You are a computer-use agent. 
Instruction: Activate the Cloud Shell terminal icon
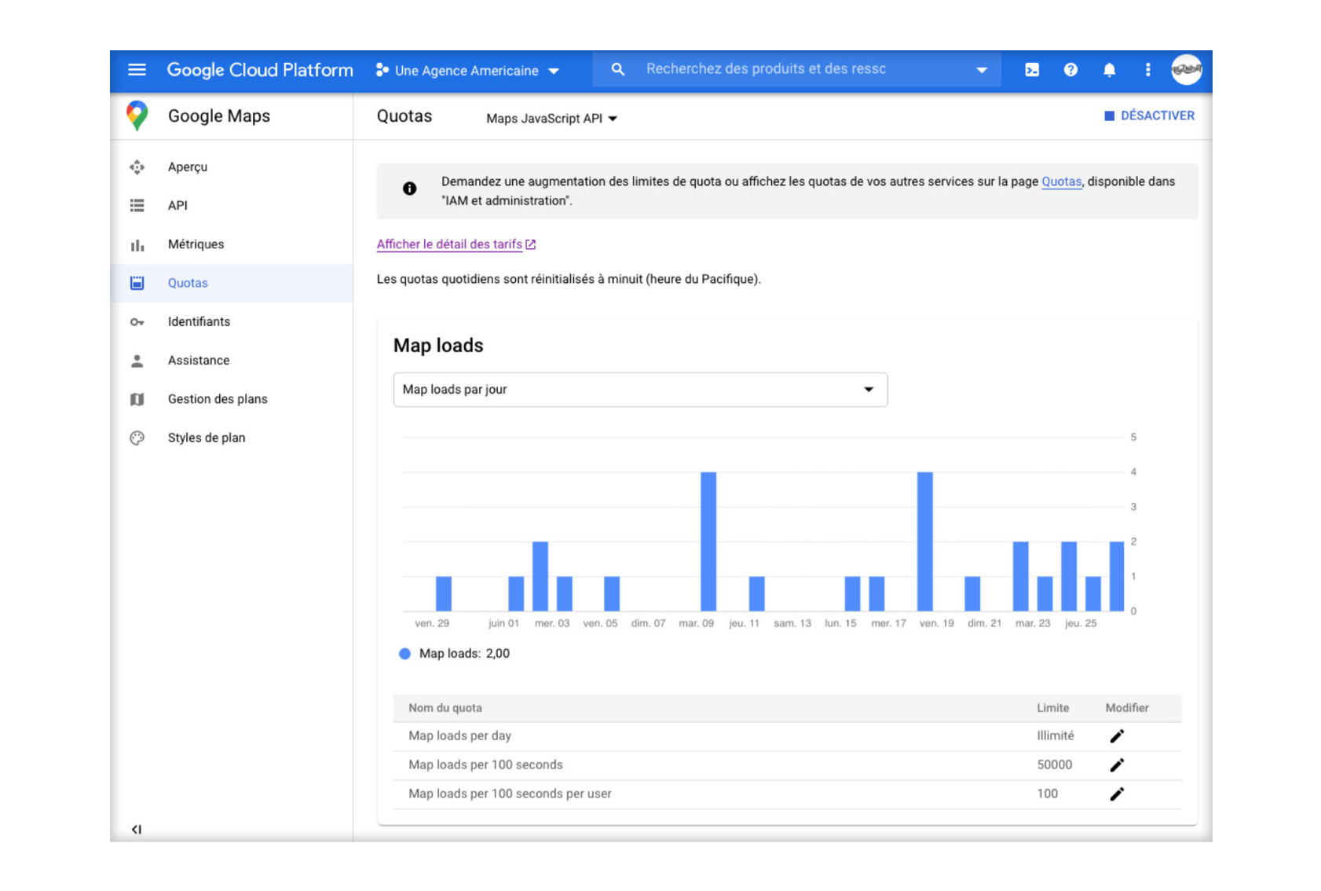coord(1032,70)
